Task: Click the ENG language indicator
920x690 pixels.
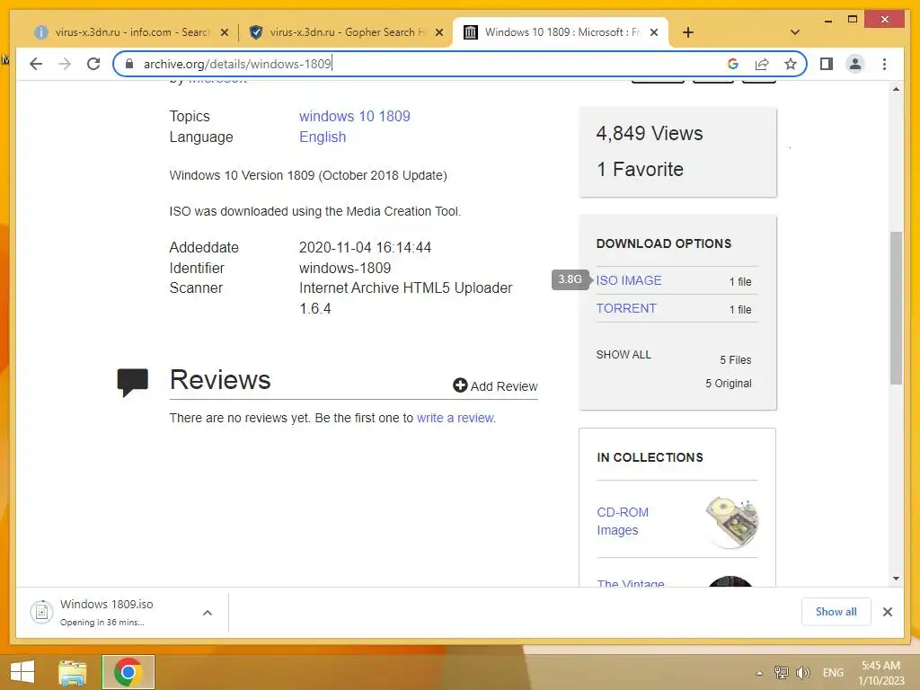Action: point(833,672)
